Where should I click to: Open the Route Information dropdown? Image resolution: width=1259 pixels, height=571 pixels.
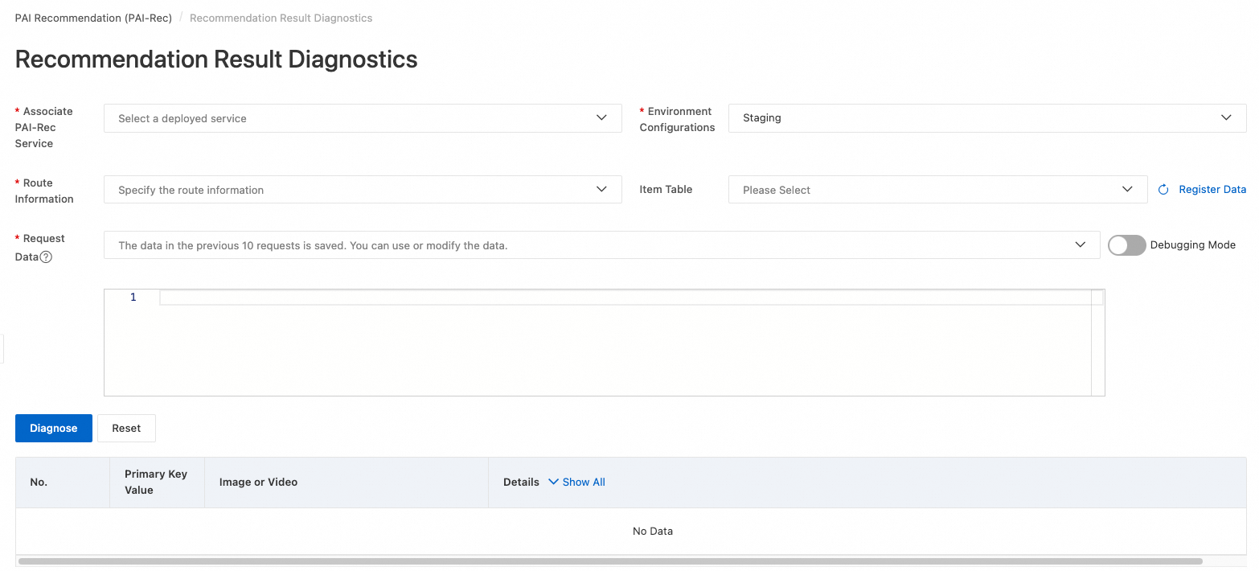(362, 190)
